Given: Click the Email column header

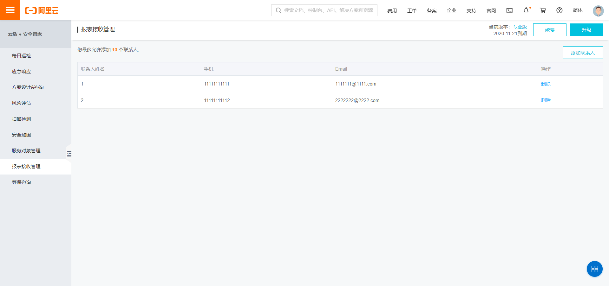Looking at the screenshot, I should pyautogui.click(x=341, y=69).
